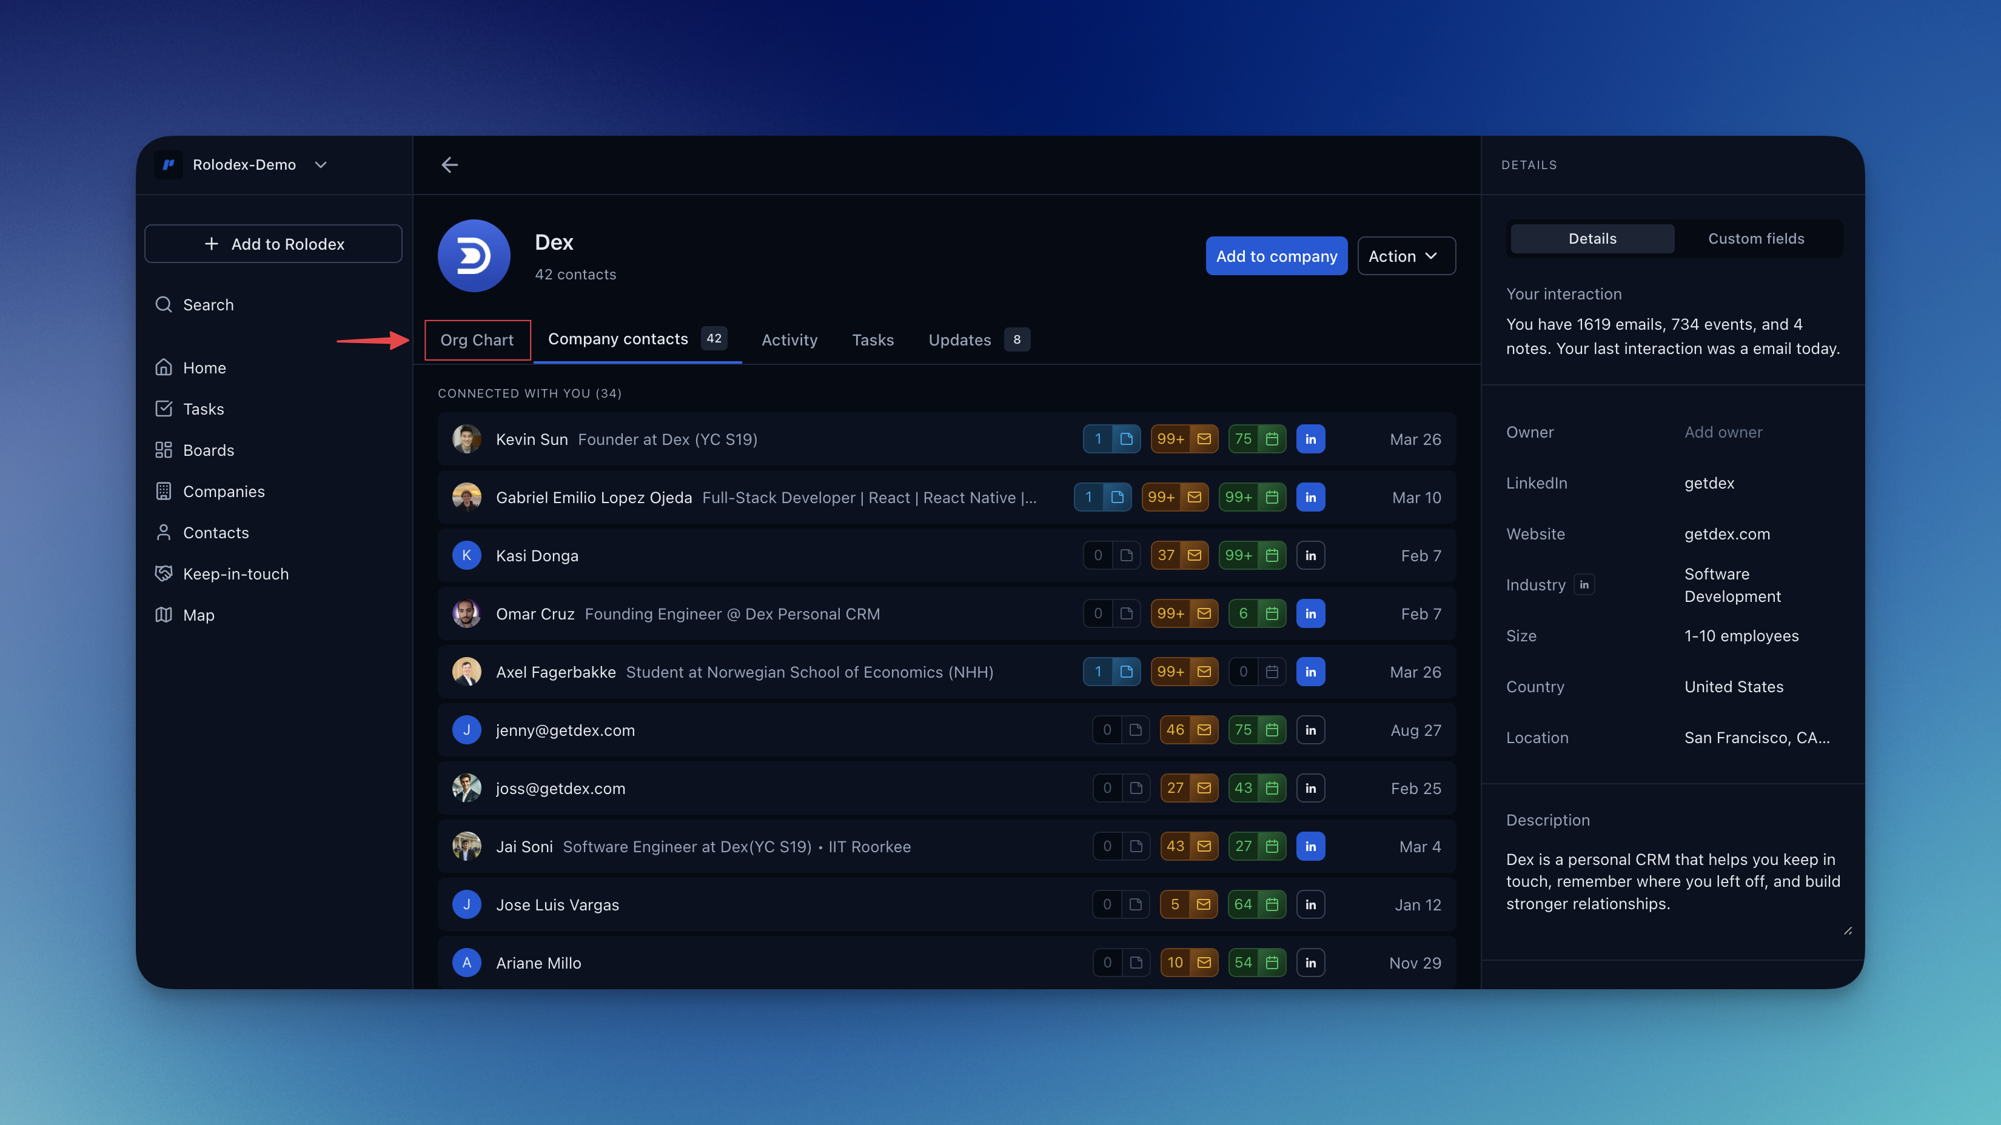This screenshot has width=2001, height=1125.
Task: Click the Software Development industry value
Action: [x=1732, y=586]
